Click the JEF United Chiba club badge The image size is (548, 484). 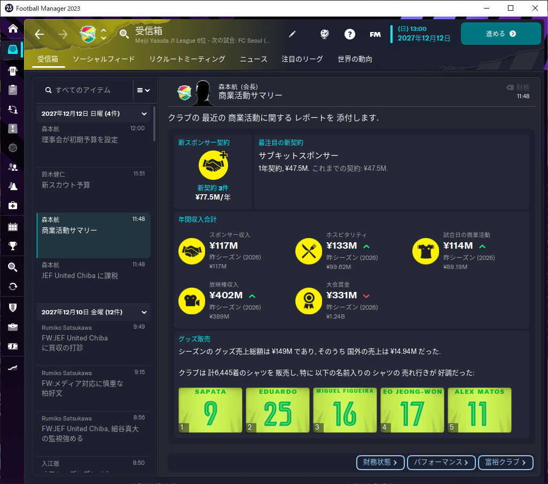(x=88, y=34)
